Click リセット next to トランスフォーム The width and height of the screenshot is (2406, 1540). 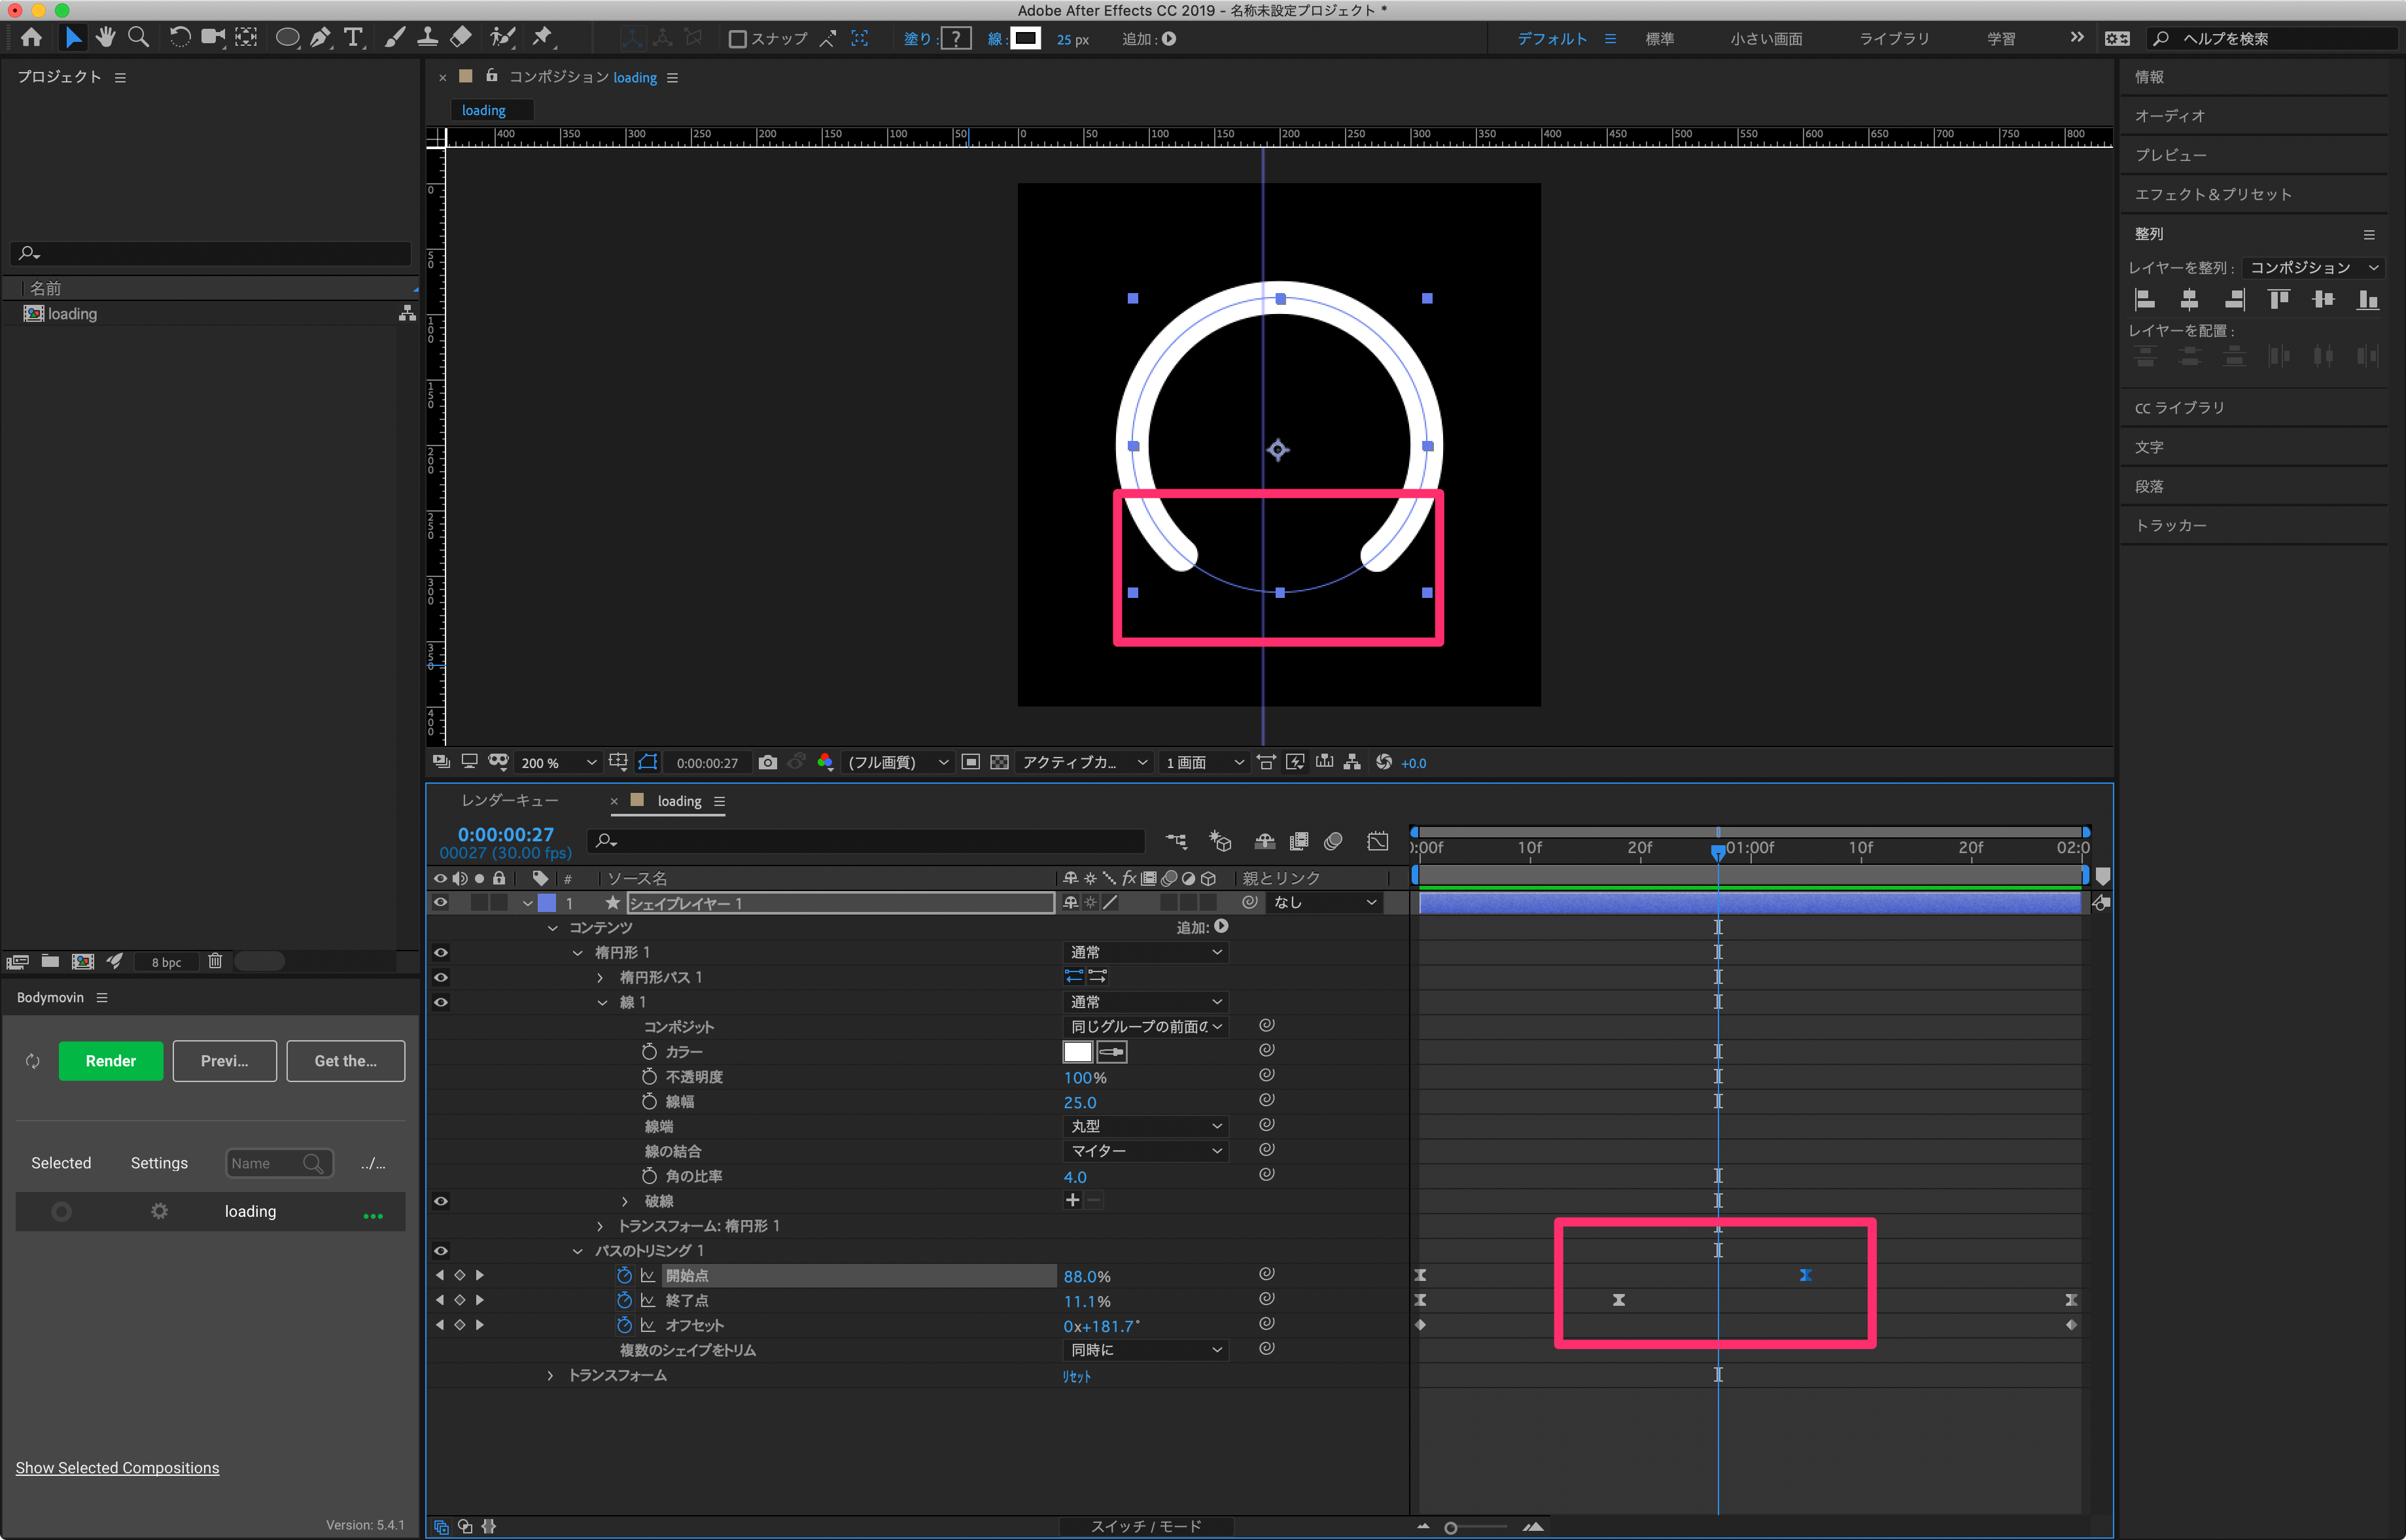1077,1377
